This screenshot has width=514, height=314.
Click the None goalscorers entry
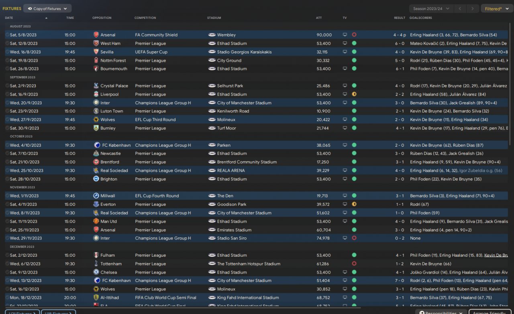tap(415, 238)
